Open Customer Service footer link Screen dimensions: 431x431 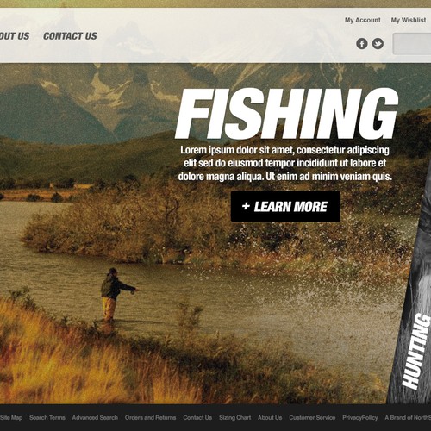[x=312, y=417]
